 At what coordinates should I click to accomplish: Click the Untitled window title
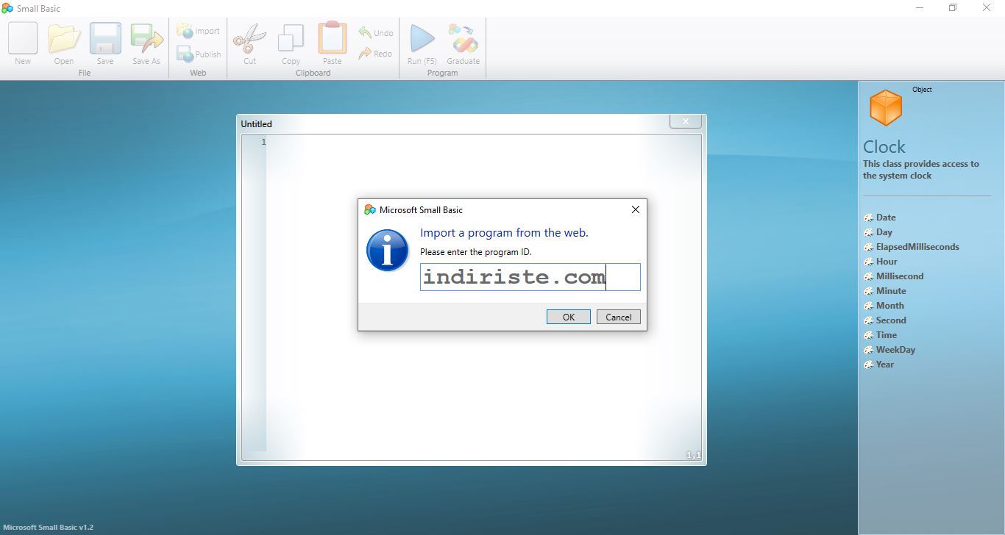point(256,124)
